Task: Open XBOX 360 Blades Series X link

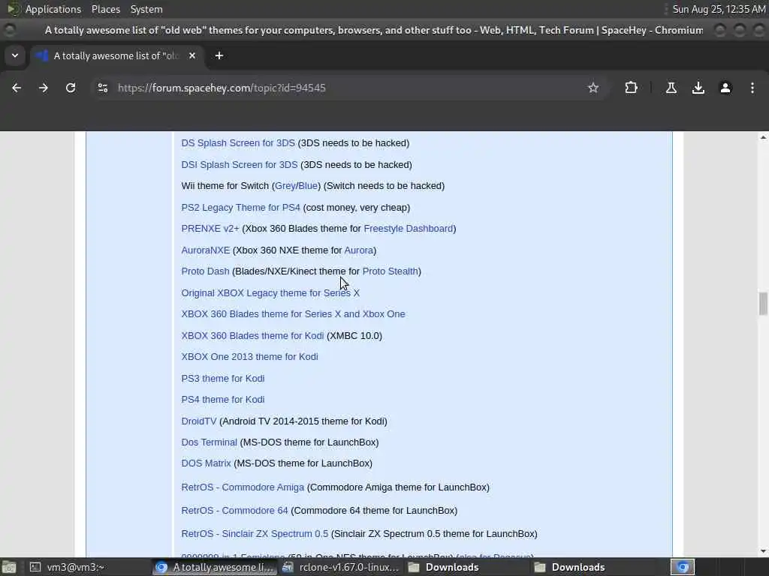Action: point(293,314)
